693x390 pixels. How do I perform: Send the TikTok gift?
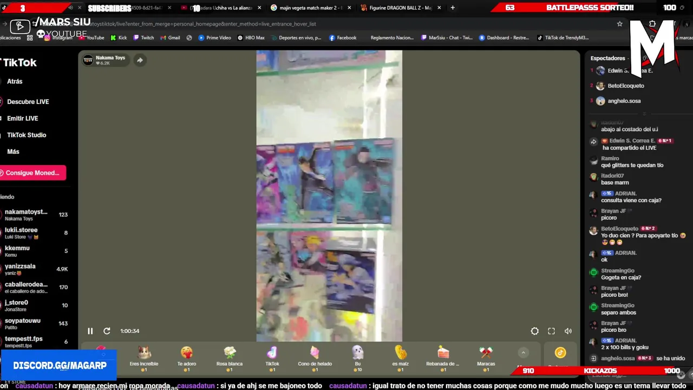pyautogui.click(x=272, y=358)
